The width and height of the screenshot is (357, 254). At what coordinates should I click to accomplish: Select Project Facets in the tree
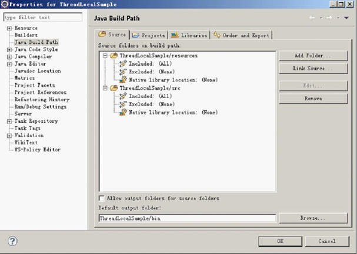35,85
